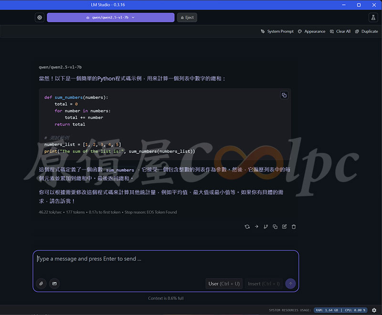Copy the Python code block
This screenshot has width=382, height=315.
pos(284,95)
